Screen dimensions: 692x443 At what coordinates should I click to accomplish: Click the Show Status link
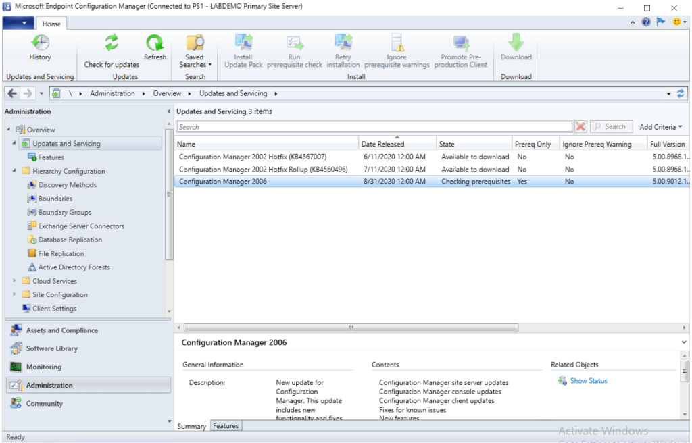click(588, 381)
